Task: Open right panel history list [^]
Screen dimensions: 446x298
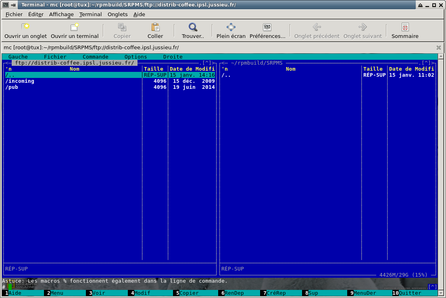Action: (x=426, y=63)
